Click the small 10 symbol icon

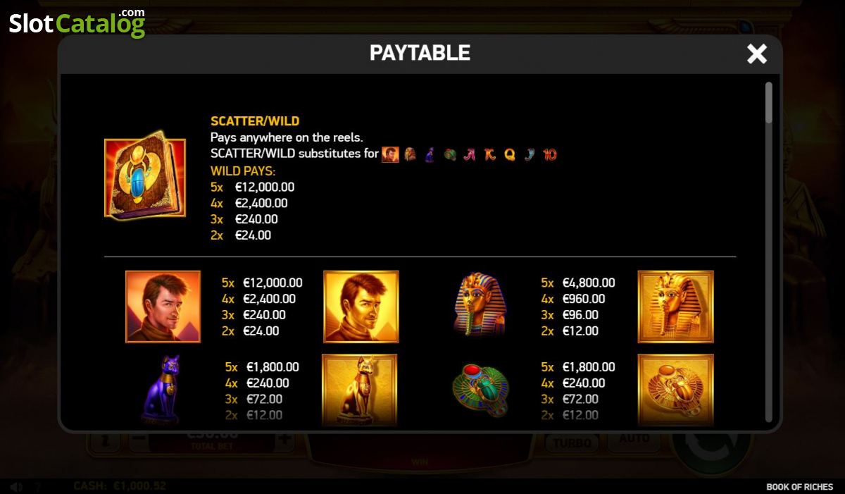[550, 154]
